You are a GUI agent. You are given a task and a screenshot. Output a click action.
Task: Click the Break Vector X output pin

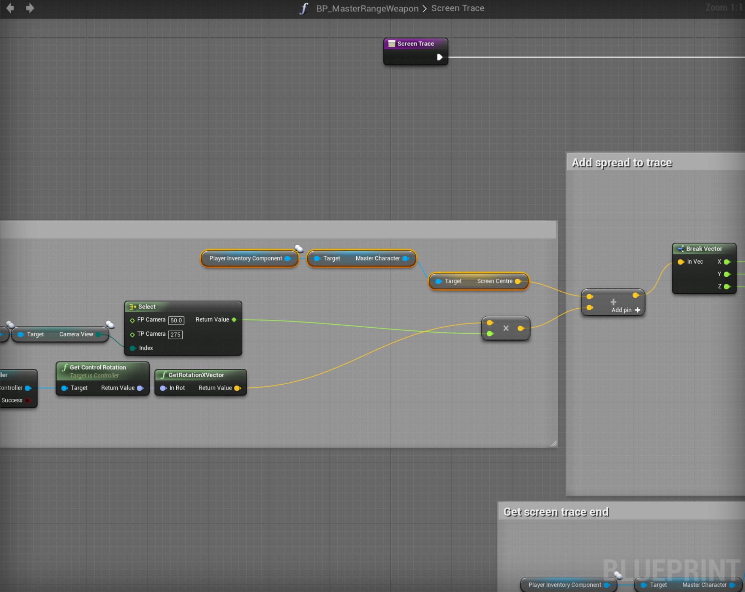point(727,262)
